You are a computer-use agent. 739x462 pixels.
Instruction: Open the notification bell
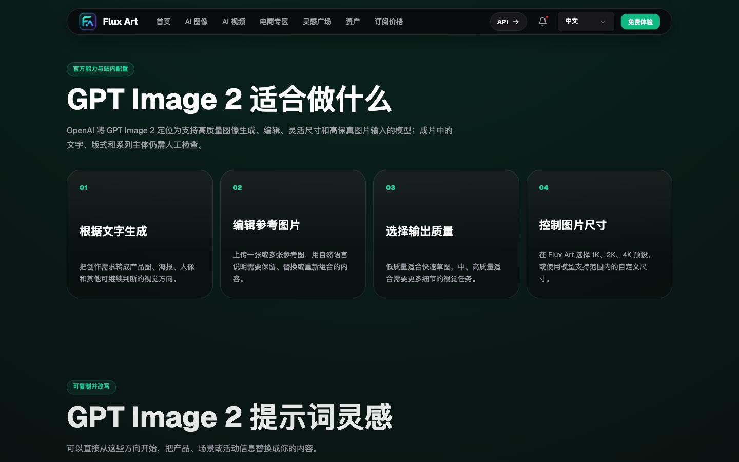click(542, 22)
